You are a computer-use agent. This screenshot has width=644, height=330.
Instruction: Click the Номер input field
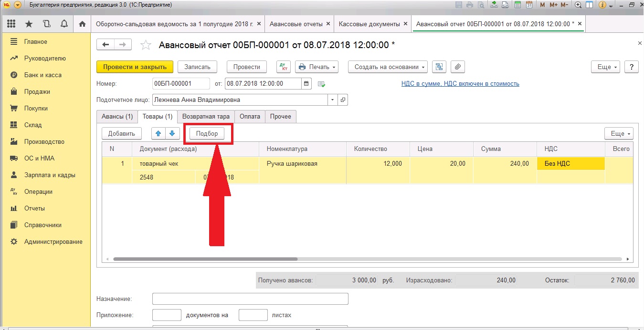181,84
